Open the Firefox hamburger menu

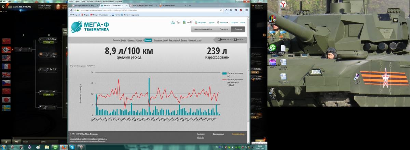pos(247,10)
